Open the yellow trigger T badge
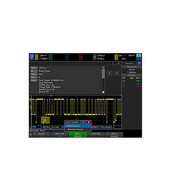 pos(117,57)
